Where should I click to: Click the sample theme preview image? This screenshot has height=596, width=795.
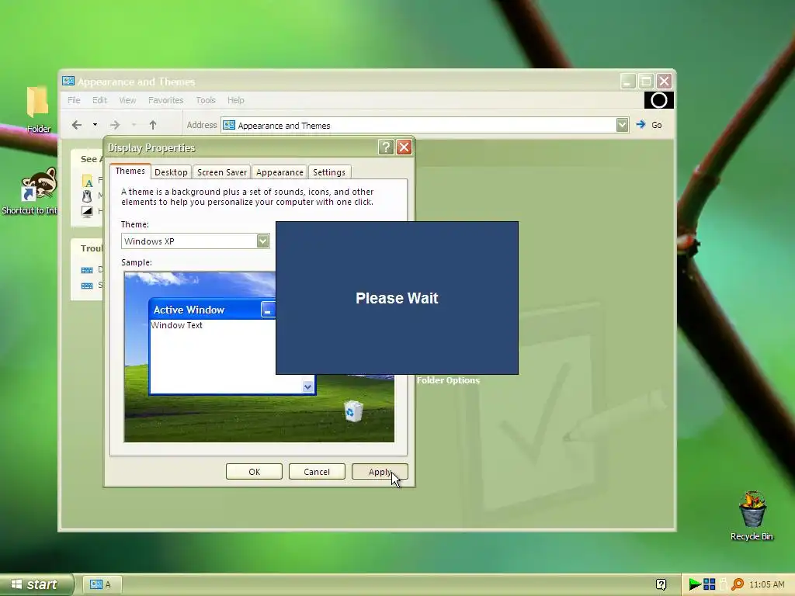[259, 357]
